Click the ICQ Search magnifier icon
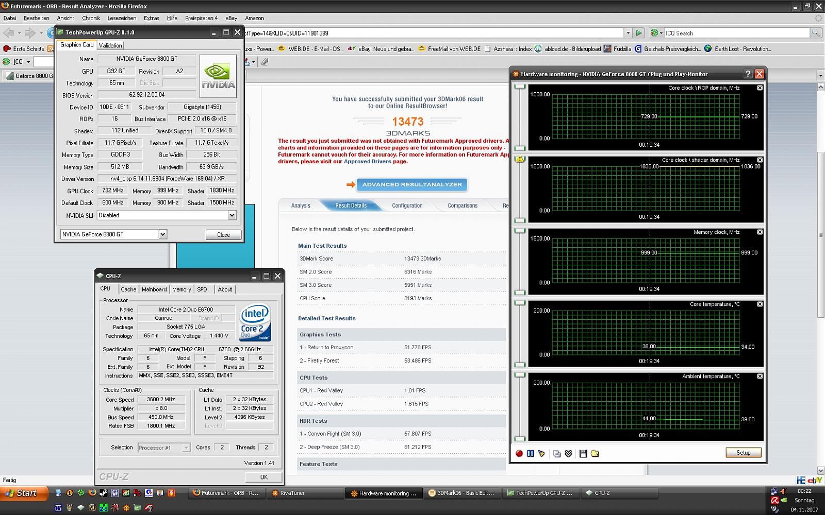The width and height of the screenshot is (825, 515). (x=815, y=33)
